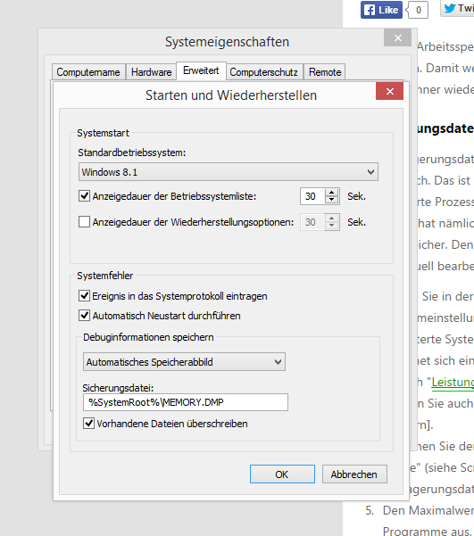Open the Remote tab
This screenshot has width=474, height=536.
[x=325, y=72]
